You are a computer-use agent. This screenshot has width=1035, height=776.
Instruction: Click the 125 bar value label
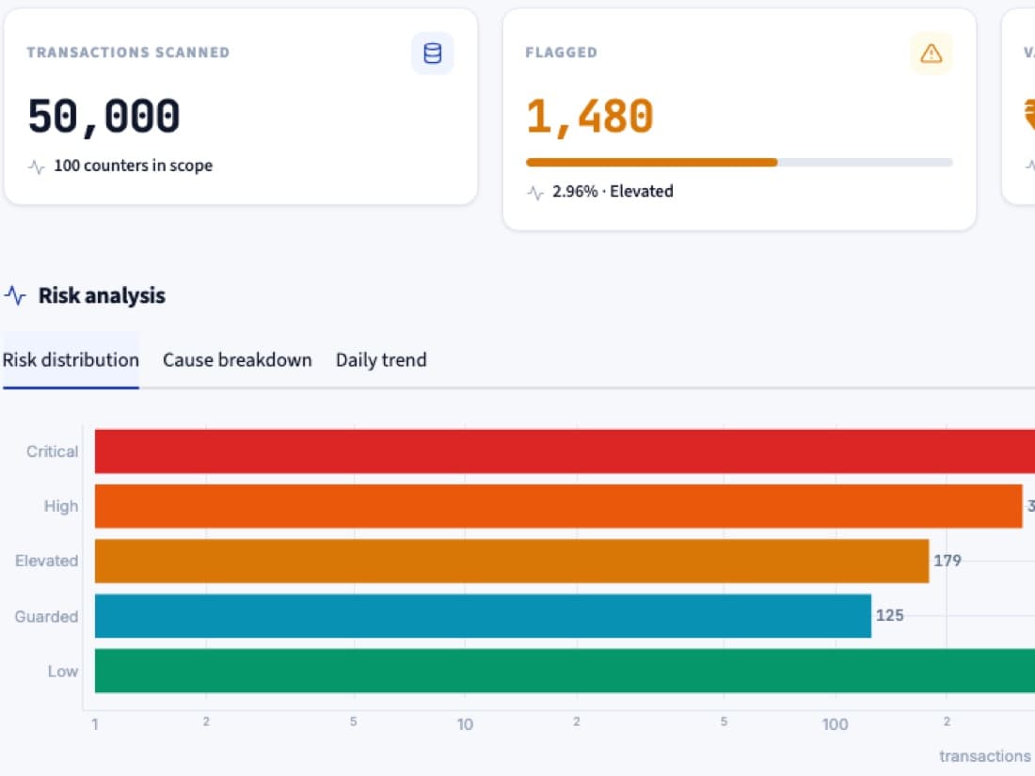click(x=889, y=615)
